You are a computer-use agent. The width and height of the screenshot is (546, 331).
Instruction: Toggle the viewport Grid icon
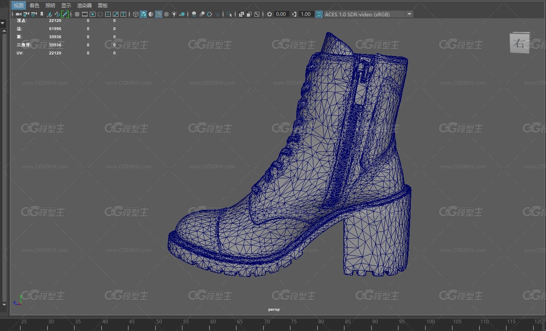pyautogui.click(x=77, y=14)
